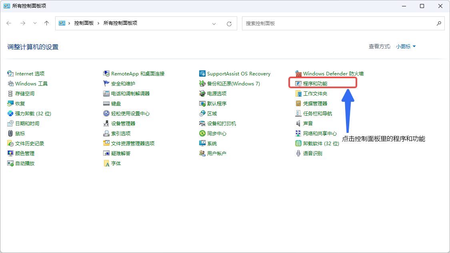Image resolution: width=450 pixels, height=253 pixels.
Task: Open the 用户帐户 icon
Action: 202,153
